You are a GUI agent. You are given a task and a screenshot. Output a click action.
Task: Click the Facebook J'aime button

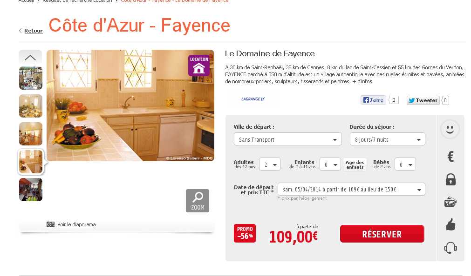[373, 100]
